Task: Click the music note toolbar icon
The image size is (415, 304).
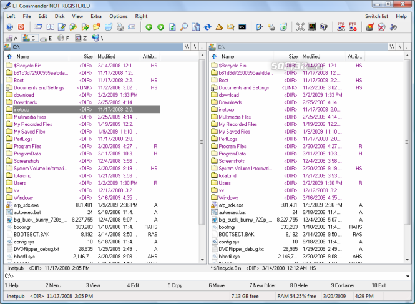Action: tap(393, 27)
